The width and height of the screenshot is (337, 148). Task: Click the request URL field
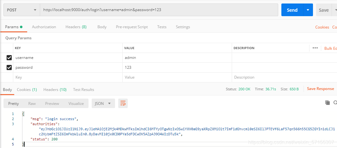159,10
